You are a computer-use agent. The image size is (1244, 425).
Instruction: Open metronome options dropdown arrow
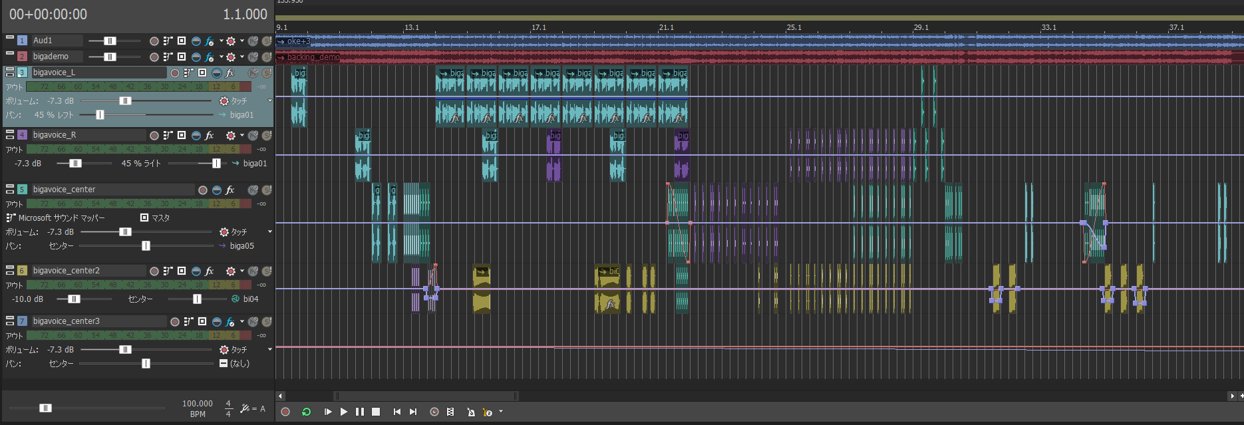tap(501, 412)
